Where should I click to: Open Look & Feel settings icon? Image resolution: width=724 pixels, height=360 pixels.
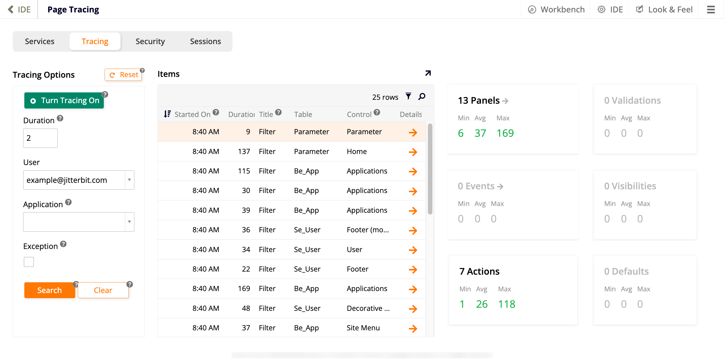point(640,9)
